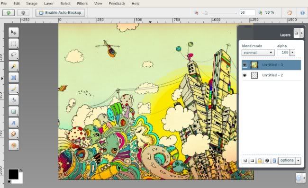Click the Enable Auto-Backup button

[x=60, y=13]
